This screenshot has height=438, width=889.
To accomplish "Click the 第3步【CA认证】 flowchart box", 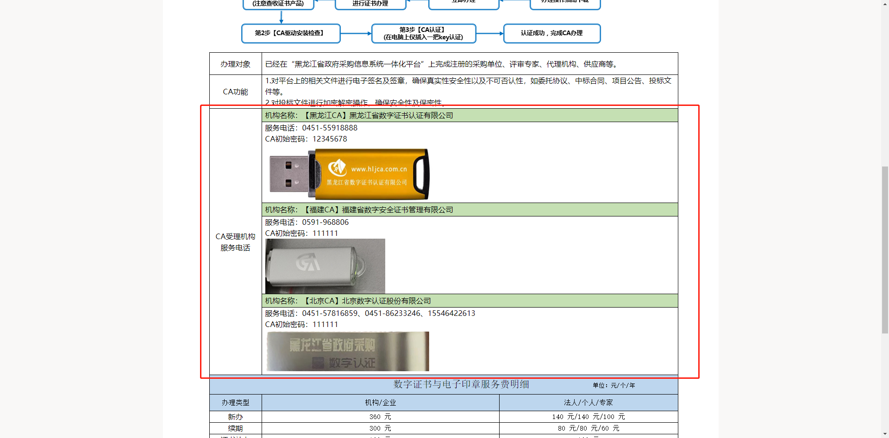I will tap(424, 33).
